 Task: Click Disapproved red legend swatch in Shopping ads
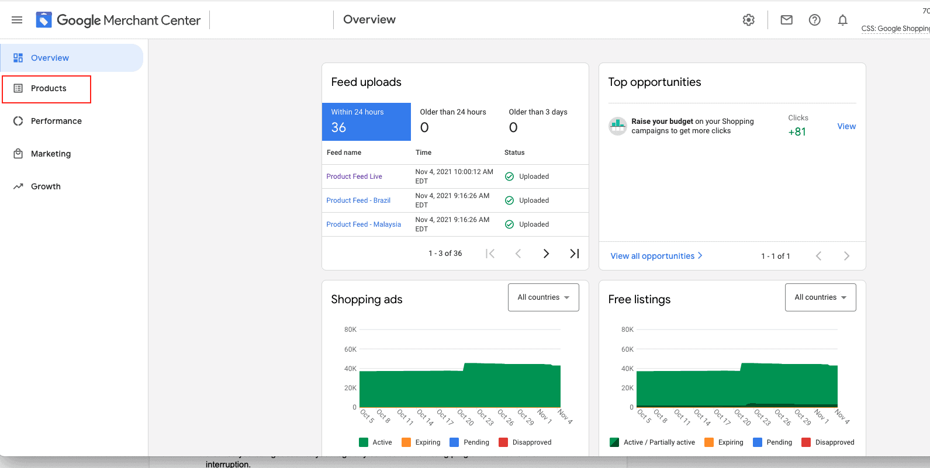(503, 442)
